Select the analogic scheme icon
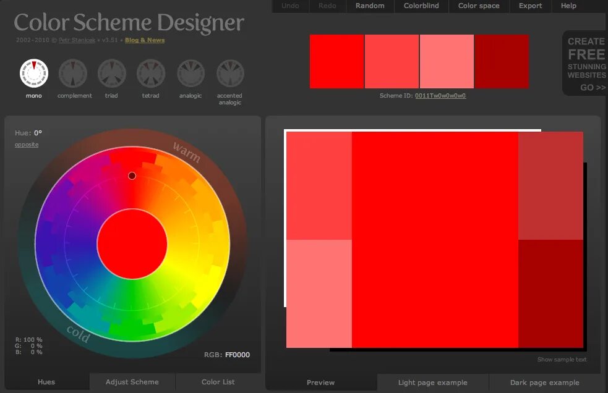This screenshot has width=608, height=393. (x=191, y=72)
